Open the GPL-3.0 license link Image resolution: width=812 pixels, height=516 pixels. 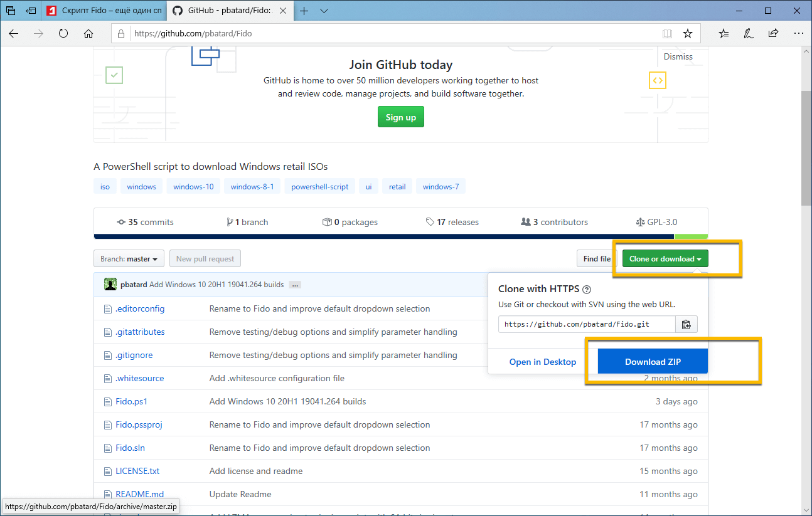point(656,222)
